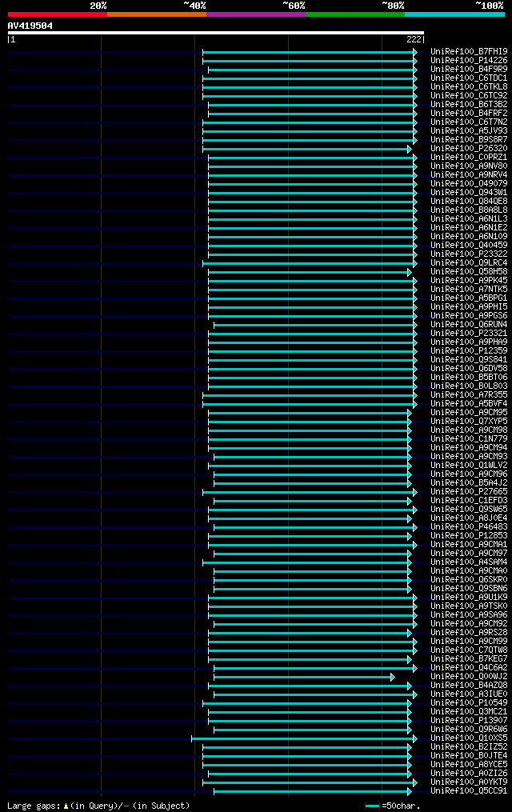Screen dimensions: 512x812
Task: Open hit UniRef100_Q3MC21
Action: (469, 712)
